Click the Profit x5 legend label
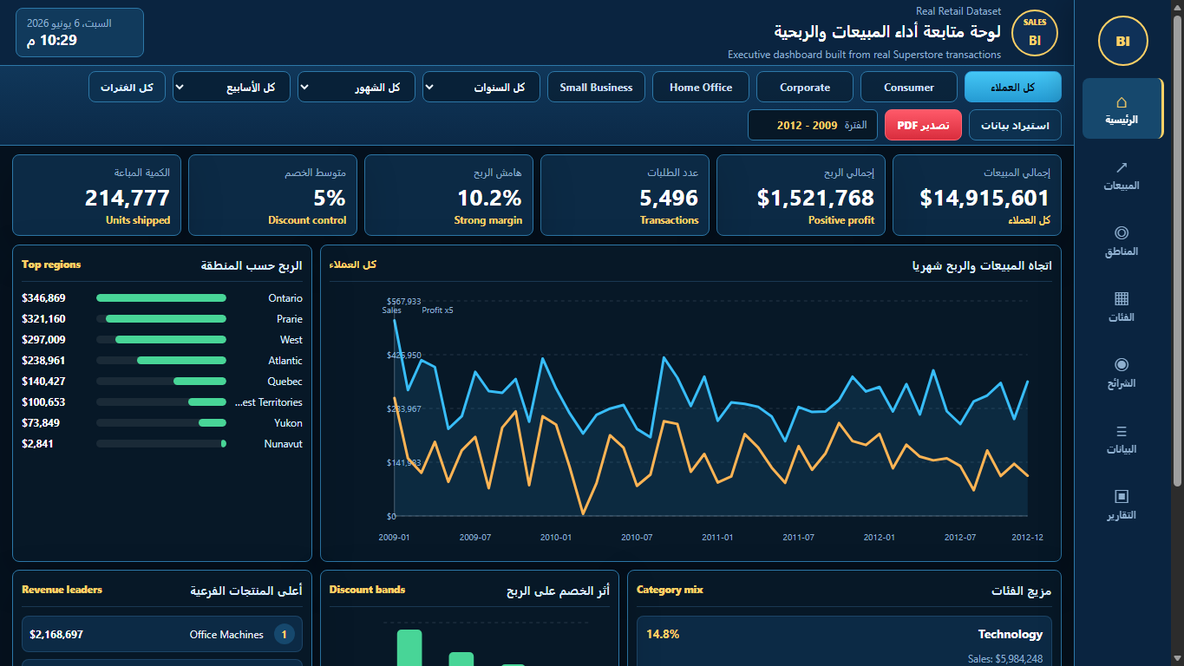This screenshot has width=1184, height=666. [437, 310]
